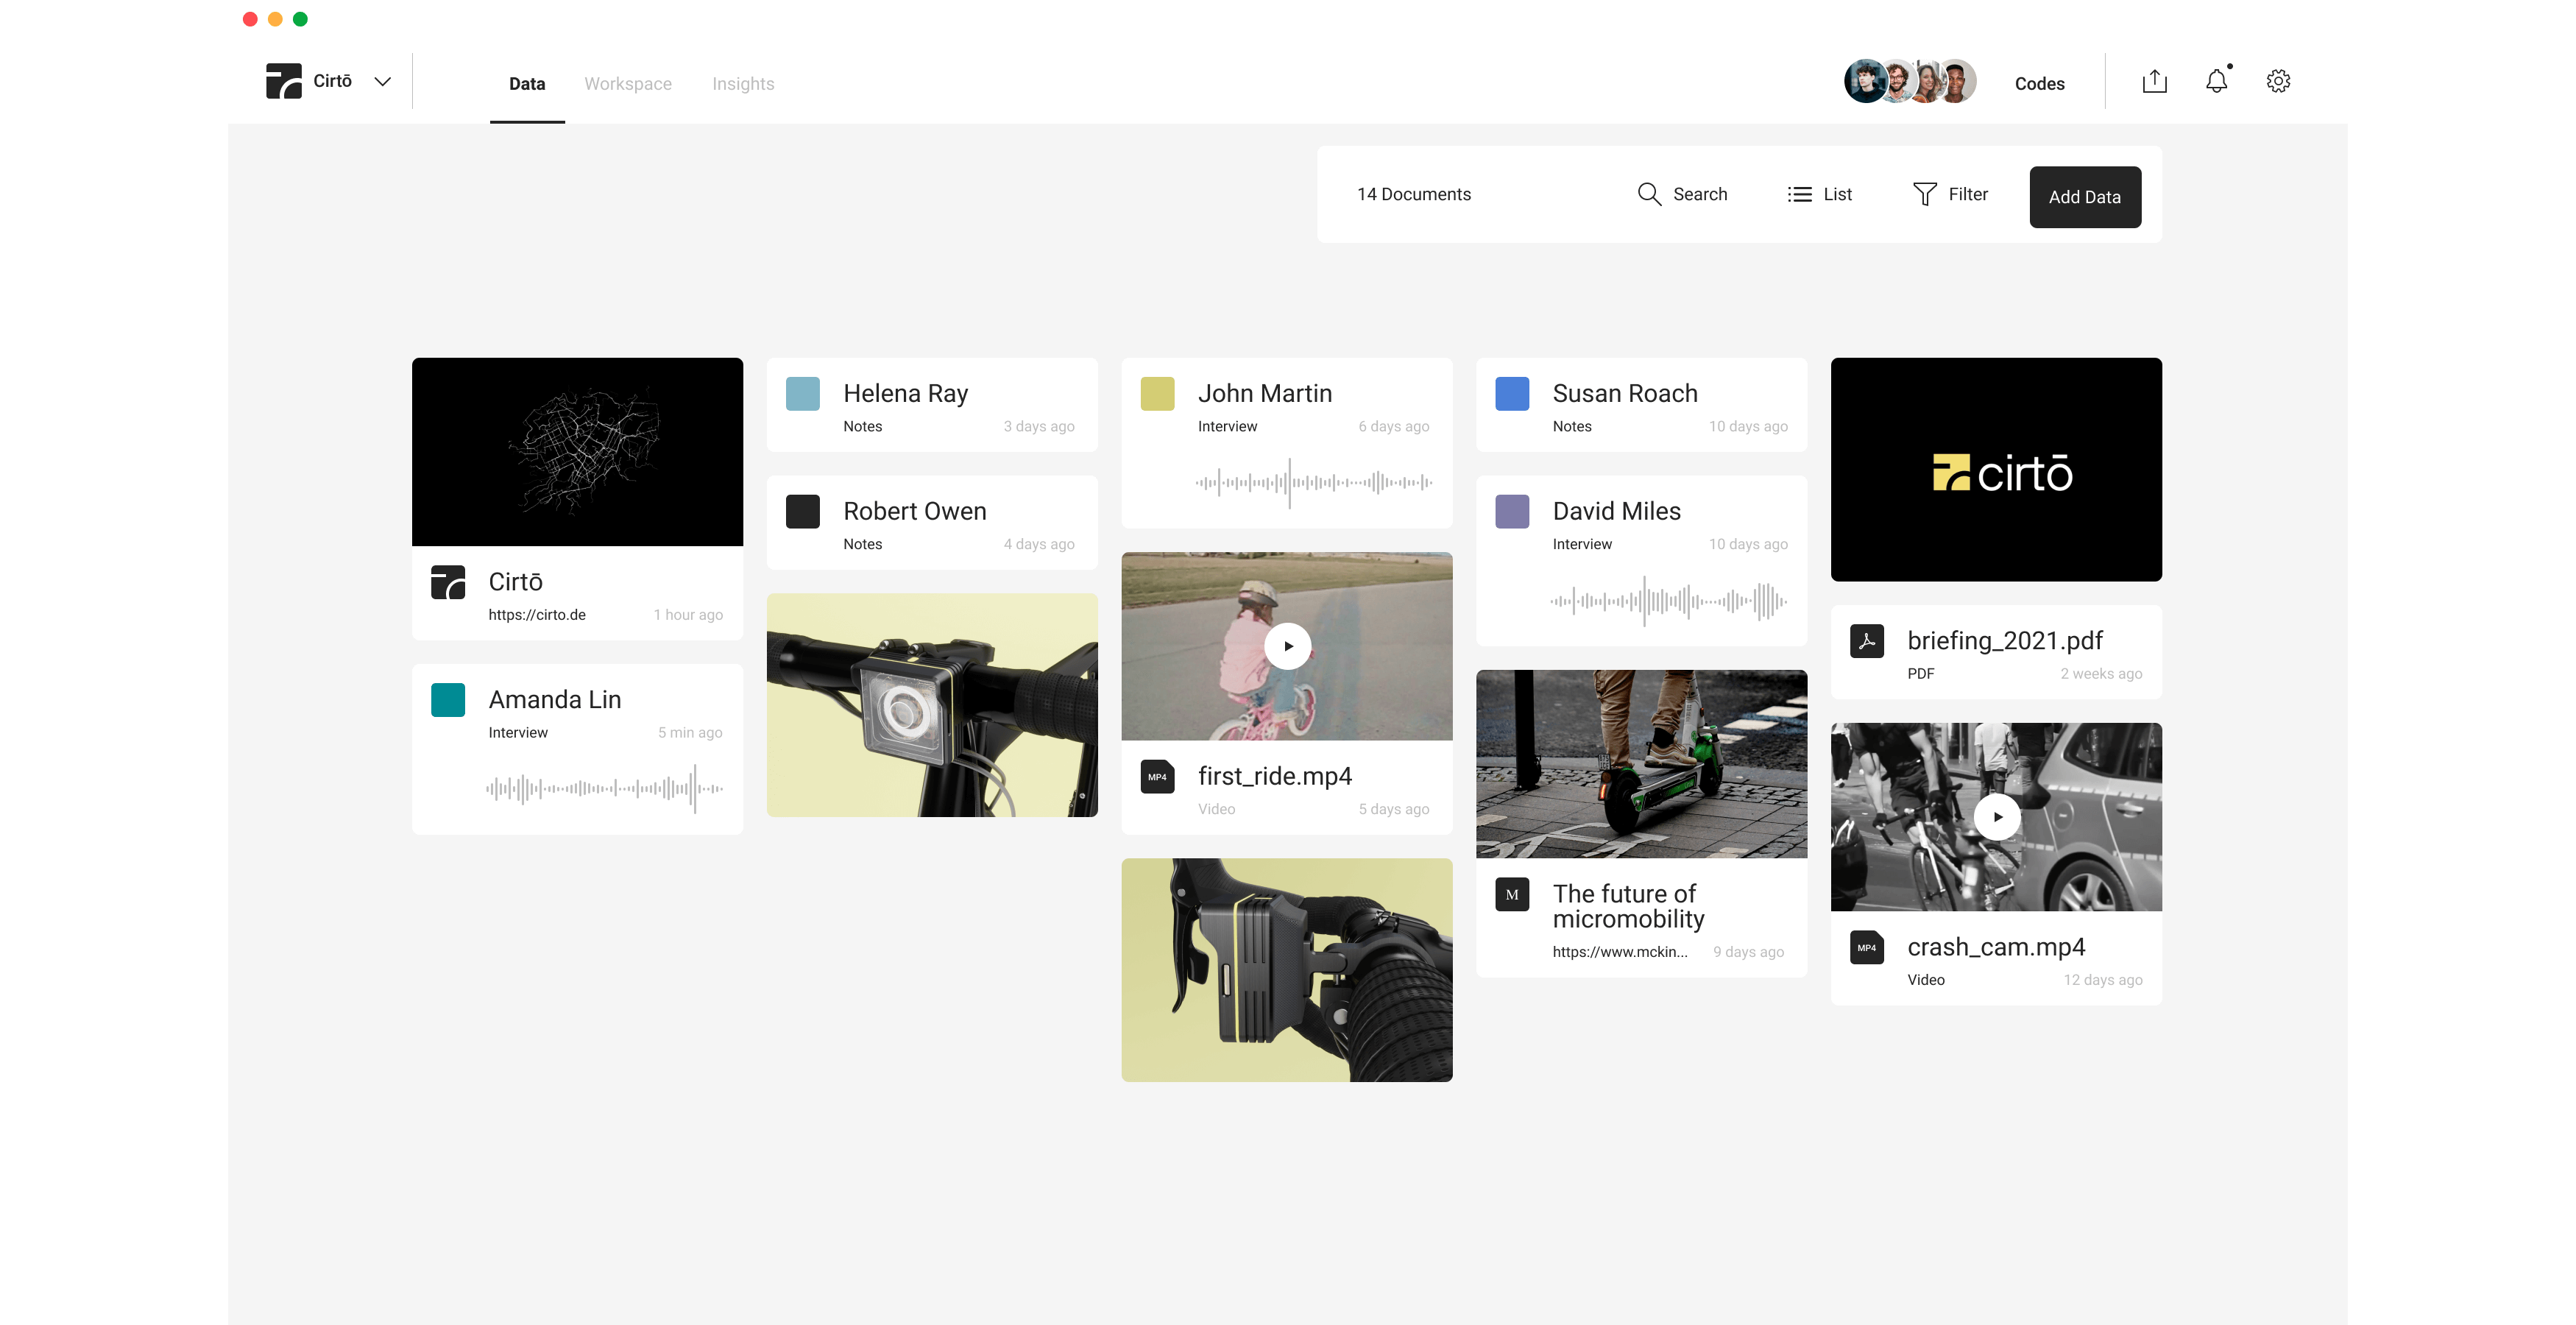Open The future of micromobility title
This screenshot has height=1325, width=2576.
[x=1628, y=907]
